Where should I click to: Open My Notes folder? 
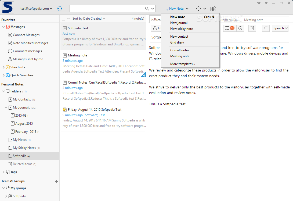[20, 140]
